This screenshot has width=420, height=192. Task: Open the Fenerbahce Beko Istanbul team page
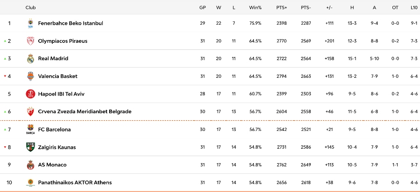tap(70, 23)
